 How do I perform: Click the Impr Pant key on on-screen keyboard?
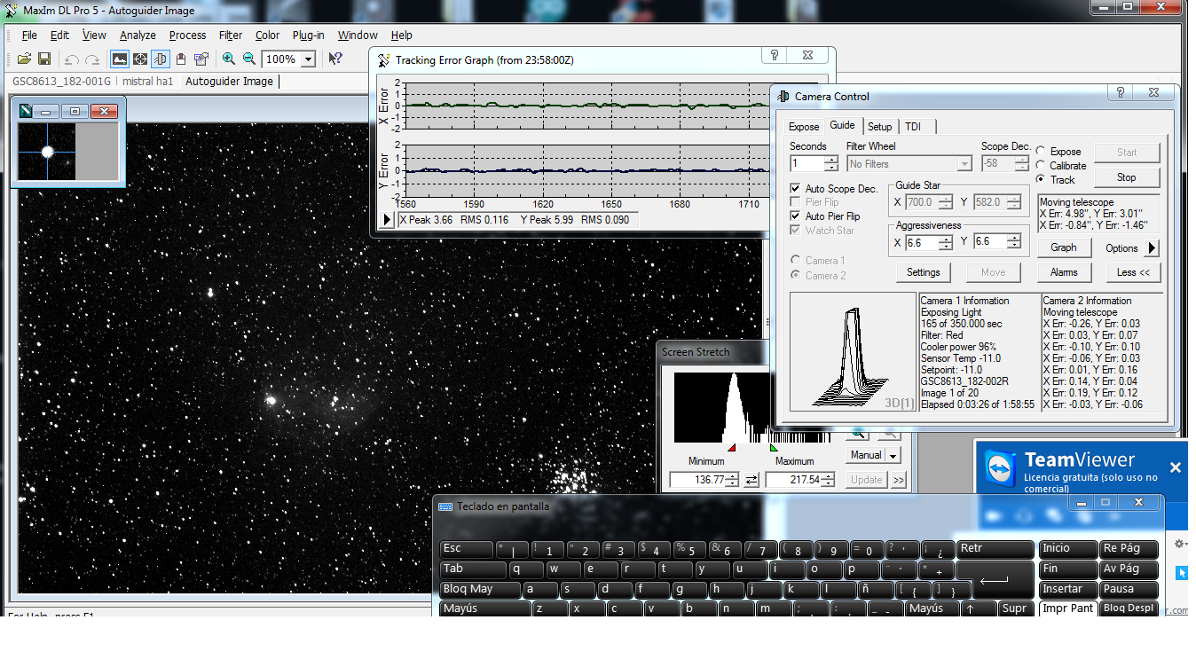[x=1068, y=608]
